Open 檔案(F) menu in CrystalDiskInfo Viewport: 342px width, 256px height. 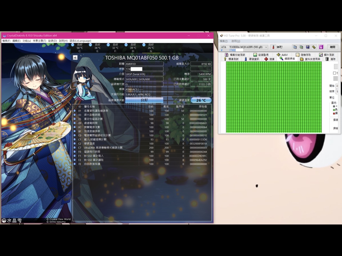[x=6, y=41]
